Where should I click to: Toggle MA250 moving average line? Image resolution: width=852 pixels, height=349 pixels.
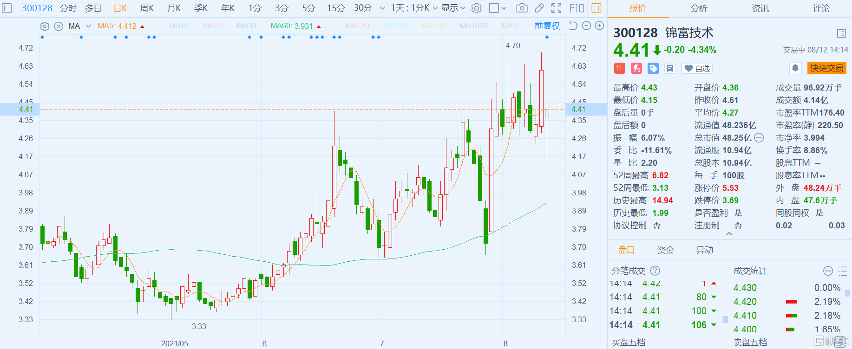click(396, 26)
